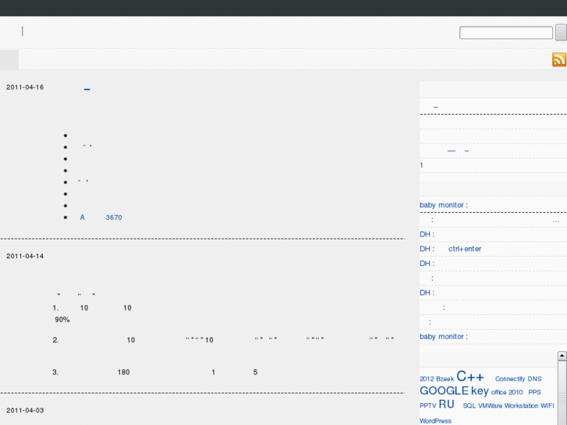
Task: Open the 'WordPress' tag
Action: pos(435,421)
